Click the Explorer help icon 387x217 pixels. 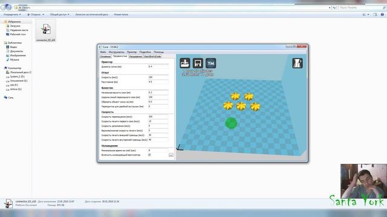click(382, 14)
